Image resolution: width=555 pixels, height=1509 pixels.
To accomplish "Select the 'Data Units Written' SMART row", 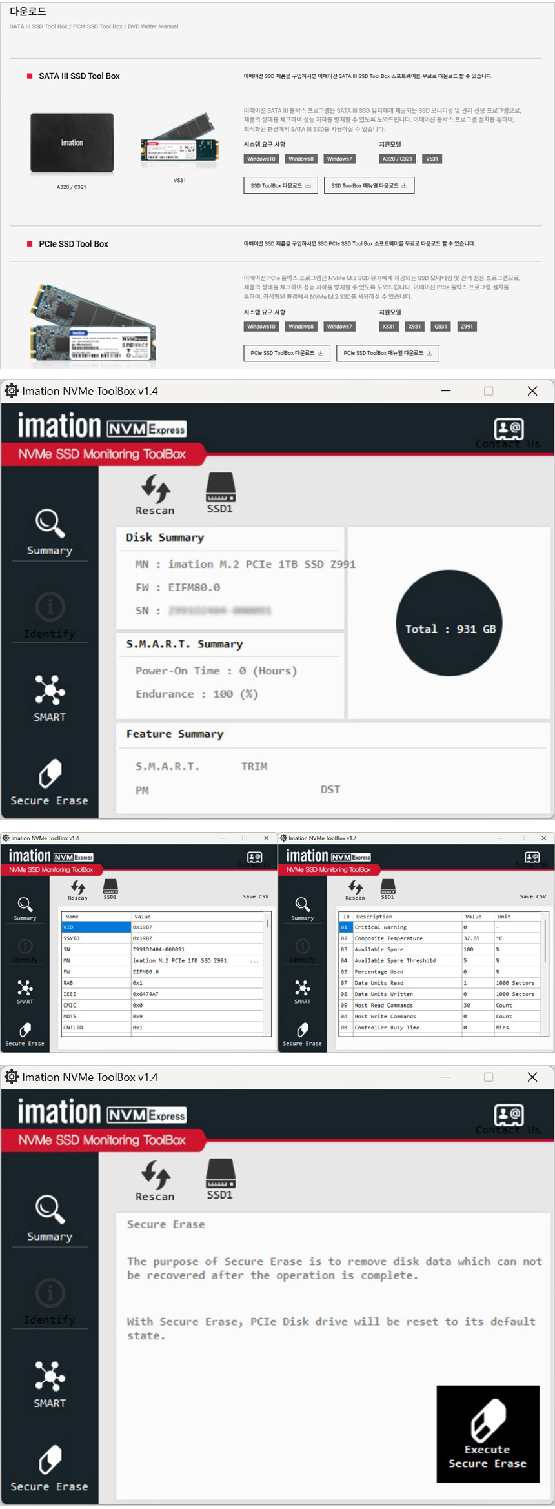I will point(441,994).
